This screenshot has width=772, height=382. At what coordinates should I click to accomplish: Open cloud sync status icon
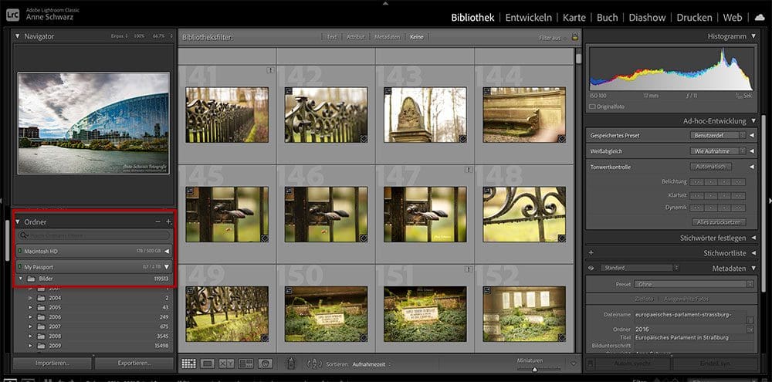pos(760,18)
